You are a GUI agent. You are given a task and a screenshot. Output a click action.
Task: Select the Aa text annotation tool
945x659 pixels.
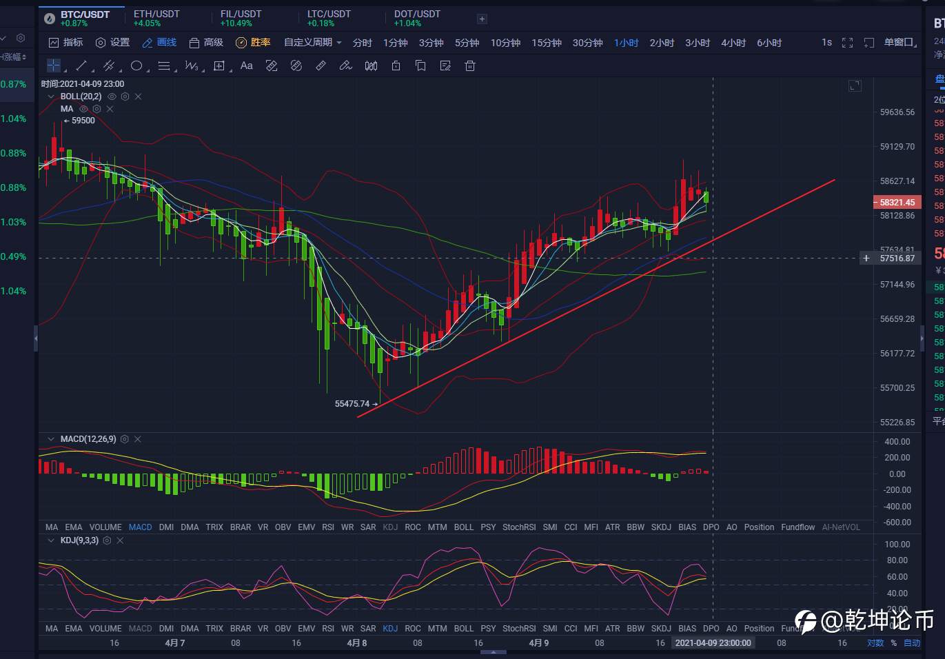(247, 65)
